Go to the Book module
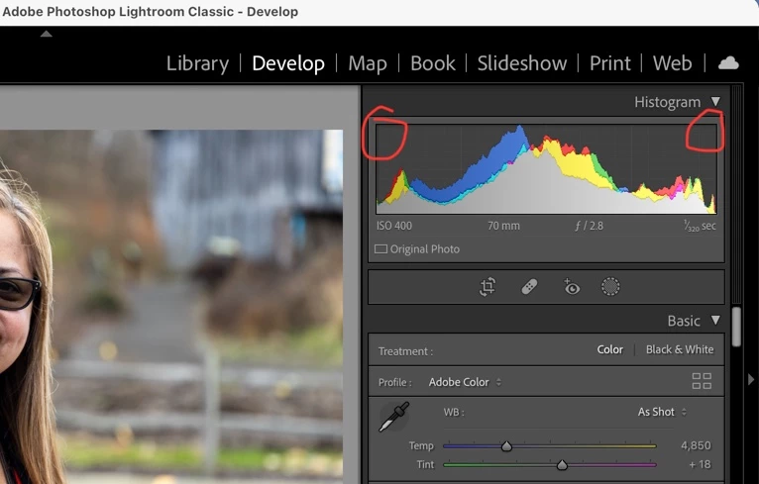The width and height of the screenshot is (759, 484). (433, 63)
